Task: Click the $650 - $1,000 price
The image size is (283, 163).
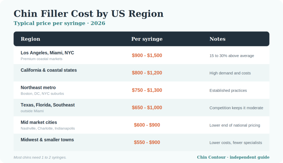Action: click(147, 108)
